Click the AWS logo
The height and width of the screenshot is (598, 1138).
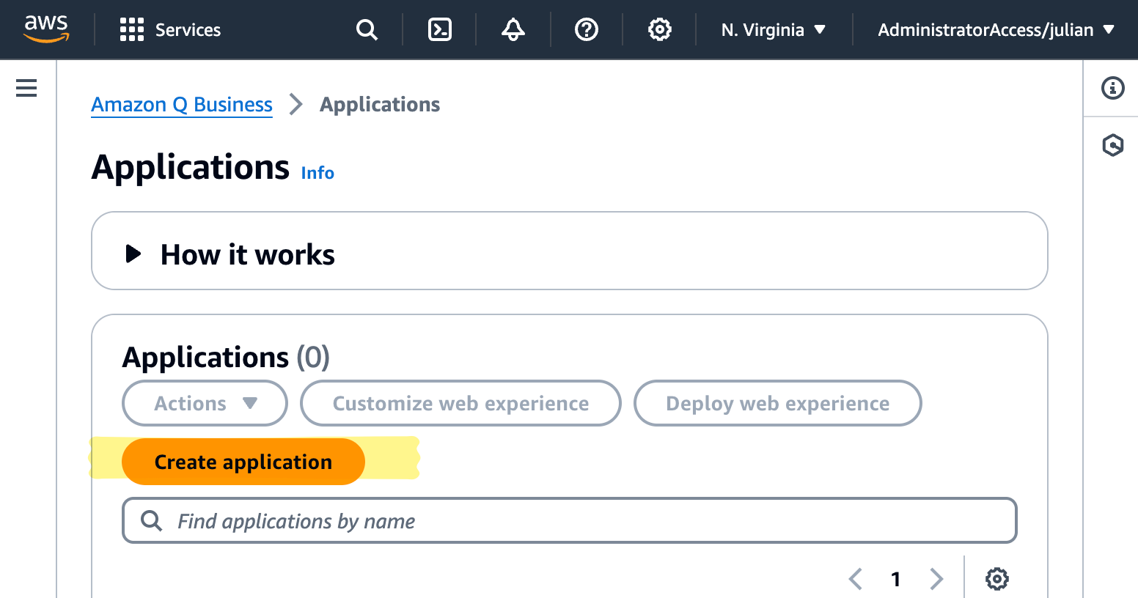click(45, 29)
